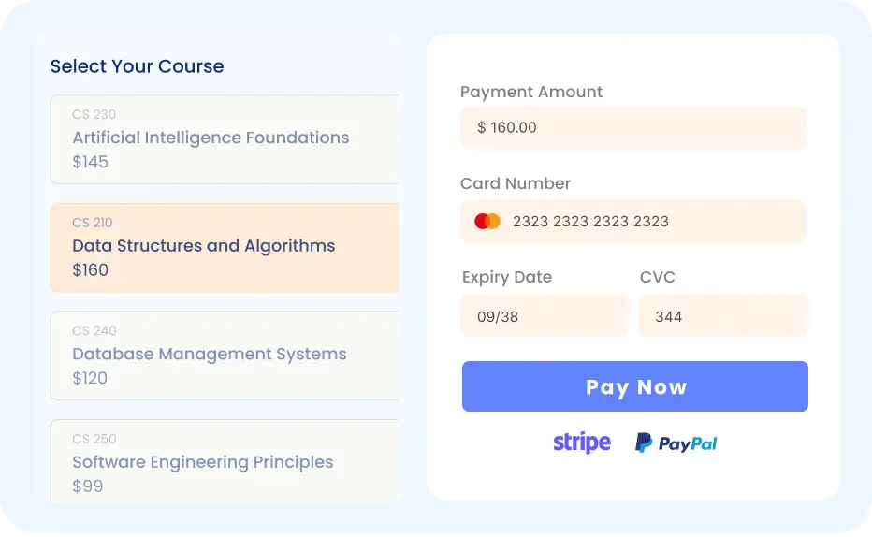Click the "Card Number" label

click(x=516, y=183)
